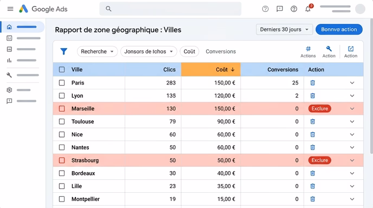Click the Strasbourg city name
Screen dimensions: 373x208
point(85,160)
